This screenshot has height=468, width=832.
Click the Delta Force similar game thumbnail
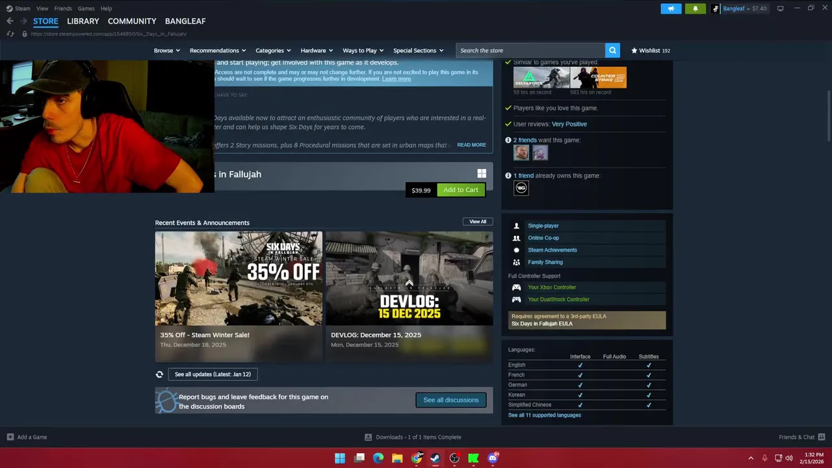[541, 77]
